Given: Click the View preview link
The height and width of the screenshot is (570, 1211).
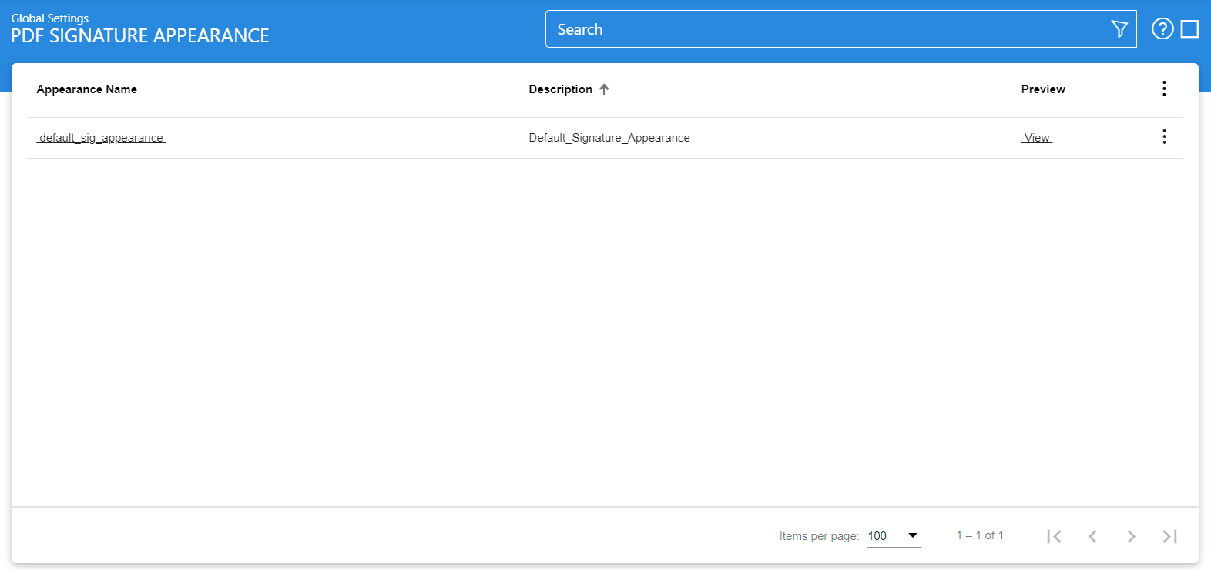Looking at the screenshot, I should [x=1037, y=138].
